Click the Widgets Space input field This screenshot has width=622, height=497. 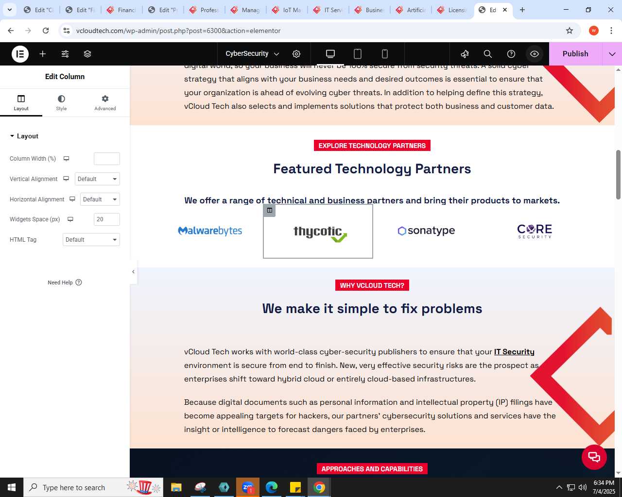107,219
